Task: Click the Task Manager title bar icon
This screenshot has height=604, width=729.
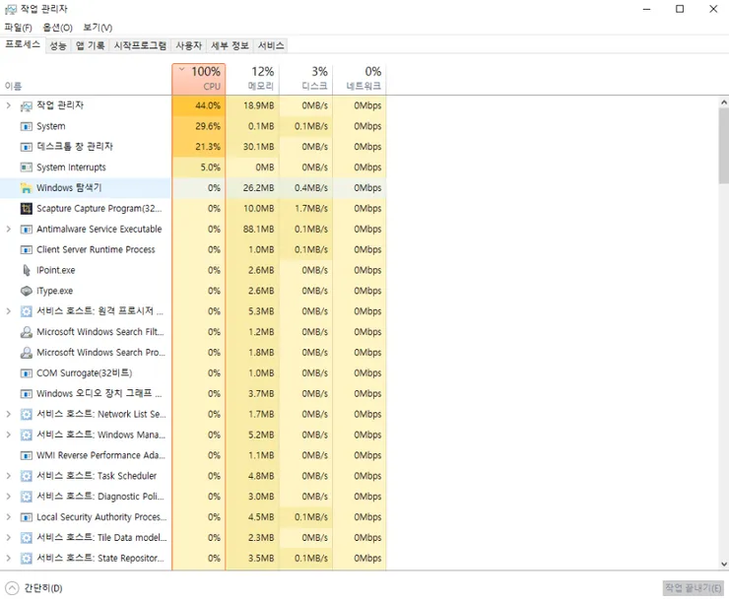Action: point(10,9)
